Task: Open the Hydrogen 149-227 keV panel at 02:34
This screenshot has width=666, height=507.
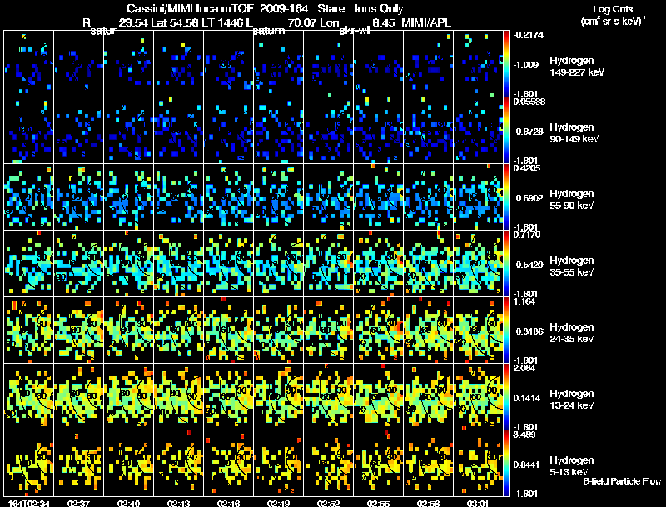Action: [x=29, y=64]
